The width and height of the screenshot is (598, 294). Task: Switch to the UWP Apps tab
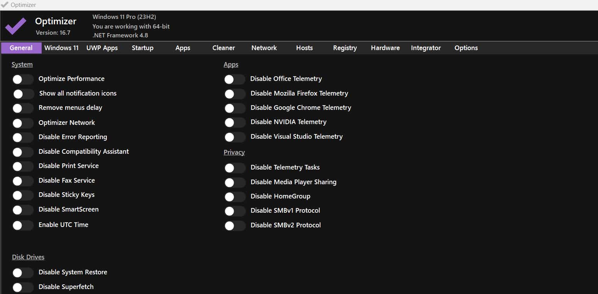(x=102, y=48)
